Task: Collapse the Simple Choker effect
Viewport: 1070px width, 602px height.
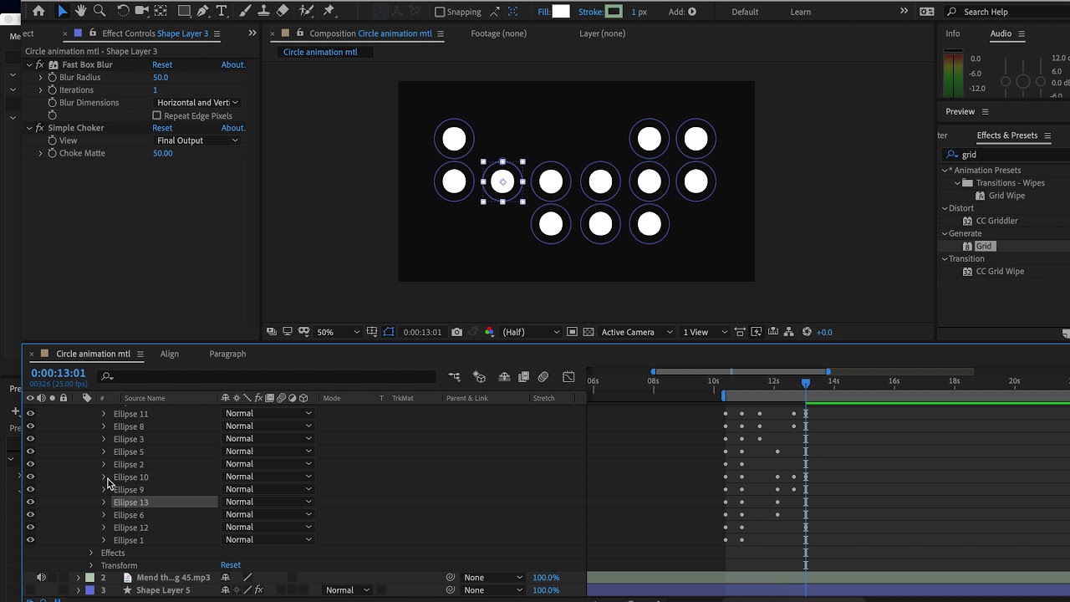Action: (29, 128)
